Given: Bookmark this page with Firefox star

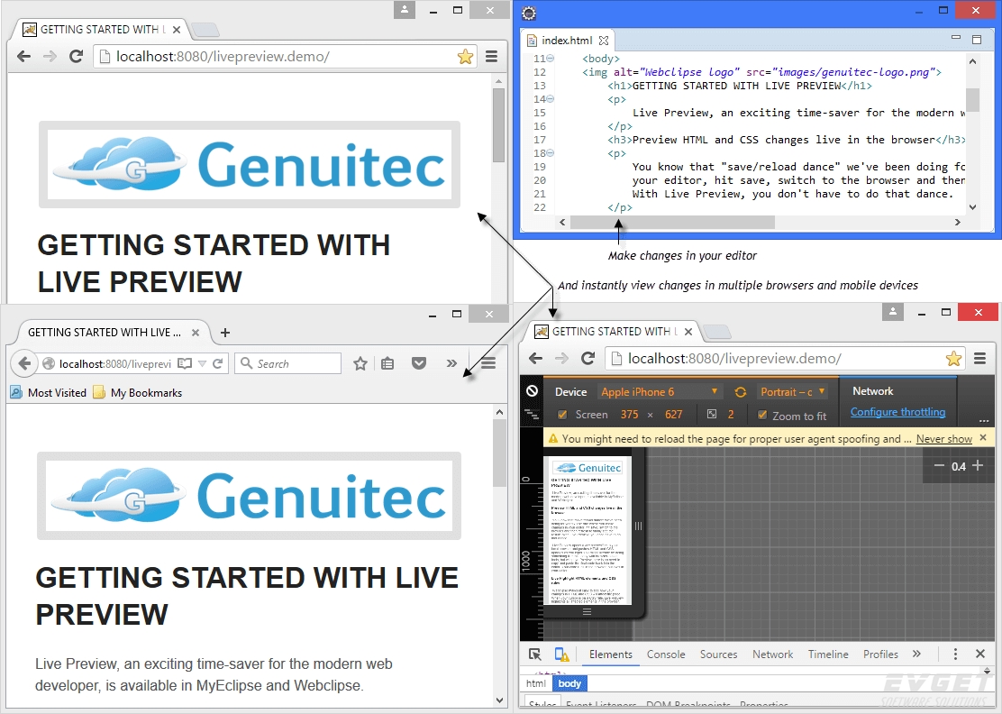Looking at the screenshot, I should point(360,363).
